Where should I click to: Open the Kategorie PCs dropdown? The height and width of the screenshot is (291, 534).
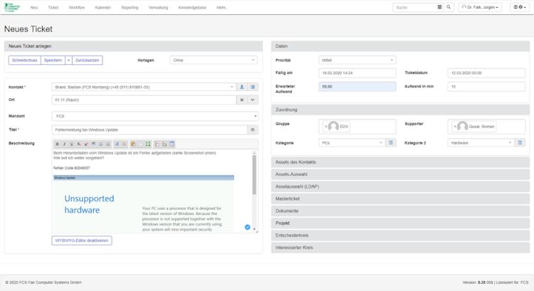point(352,143)
